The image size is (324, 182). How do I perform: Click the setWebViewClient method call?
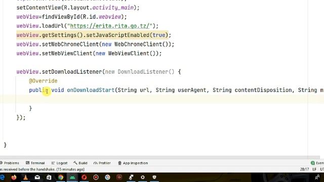(67, 54)
